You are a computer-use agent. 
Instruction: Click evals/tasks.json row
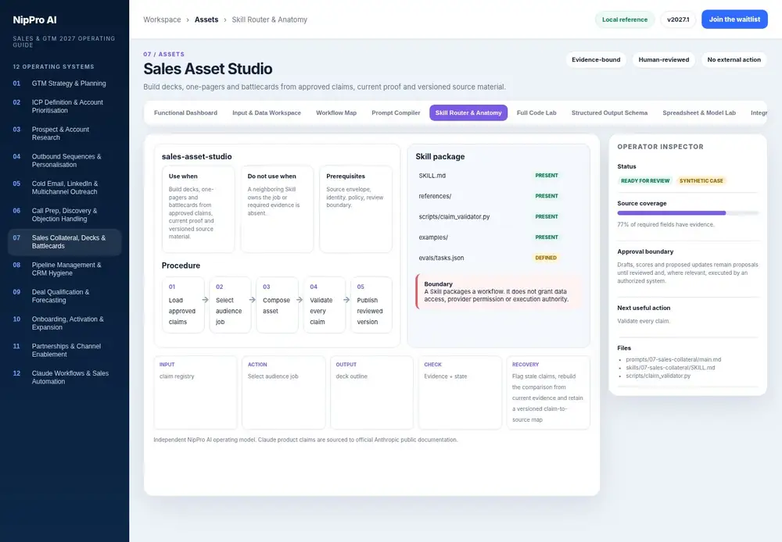[x=499, y=258]
